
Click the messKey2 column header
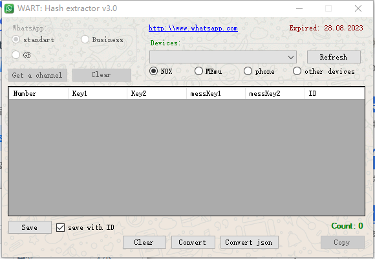275,93
